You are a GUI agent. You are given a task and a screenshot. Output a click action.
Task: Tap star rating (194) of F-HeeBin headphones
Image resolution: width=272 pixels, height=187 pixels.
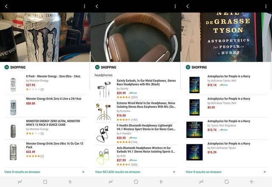point(127,142)
